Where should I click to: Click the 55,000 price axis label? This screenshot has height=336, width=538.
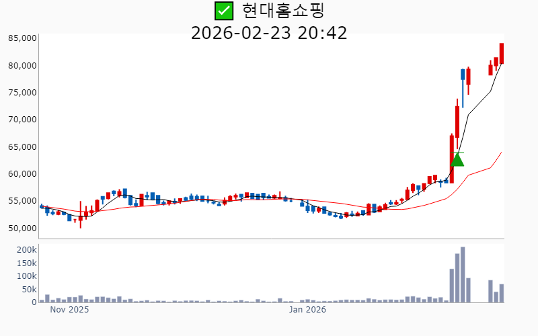pyautogui.click(x=22, y=201)
